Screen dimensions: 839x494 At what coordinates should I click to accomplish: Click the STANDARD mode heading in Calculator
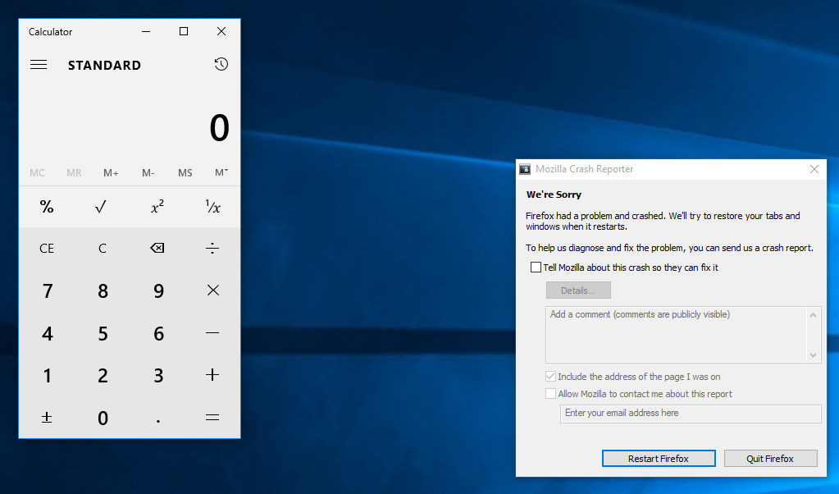point(104,66)
